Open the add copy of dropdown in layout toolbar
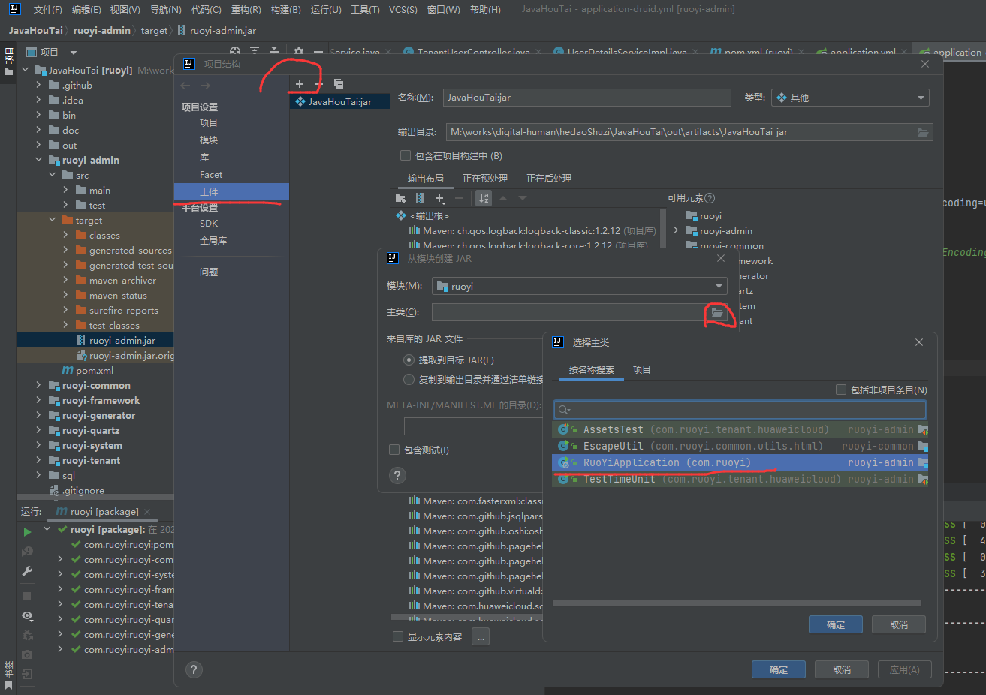 [x=441, y=198]
